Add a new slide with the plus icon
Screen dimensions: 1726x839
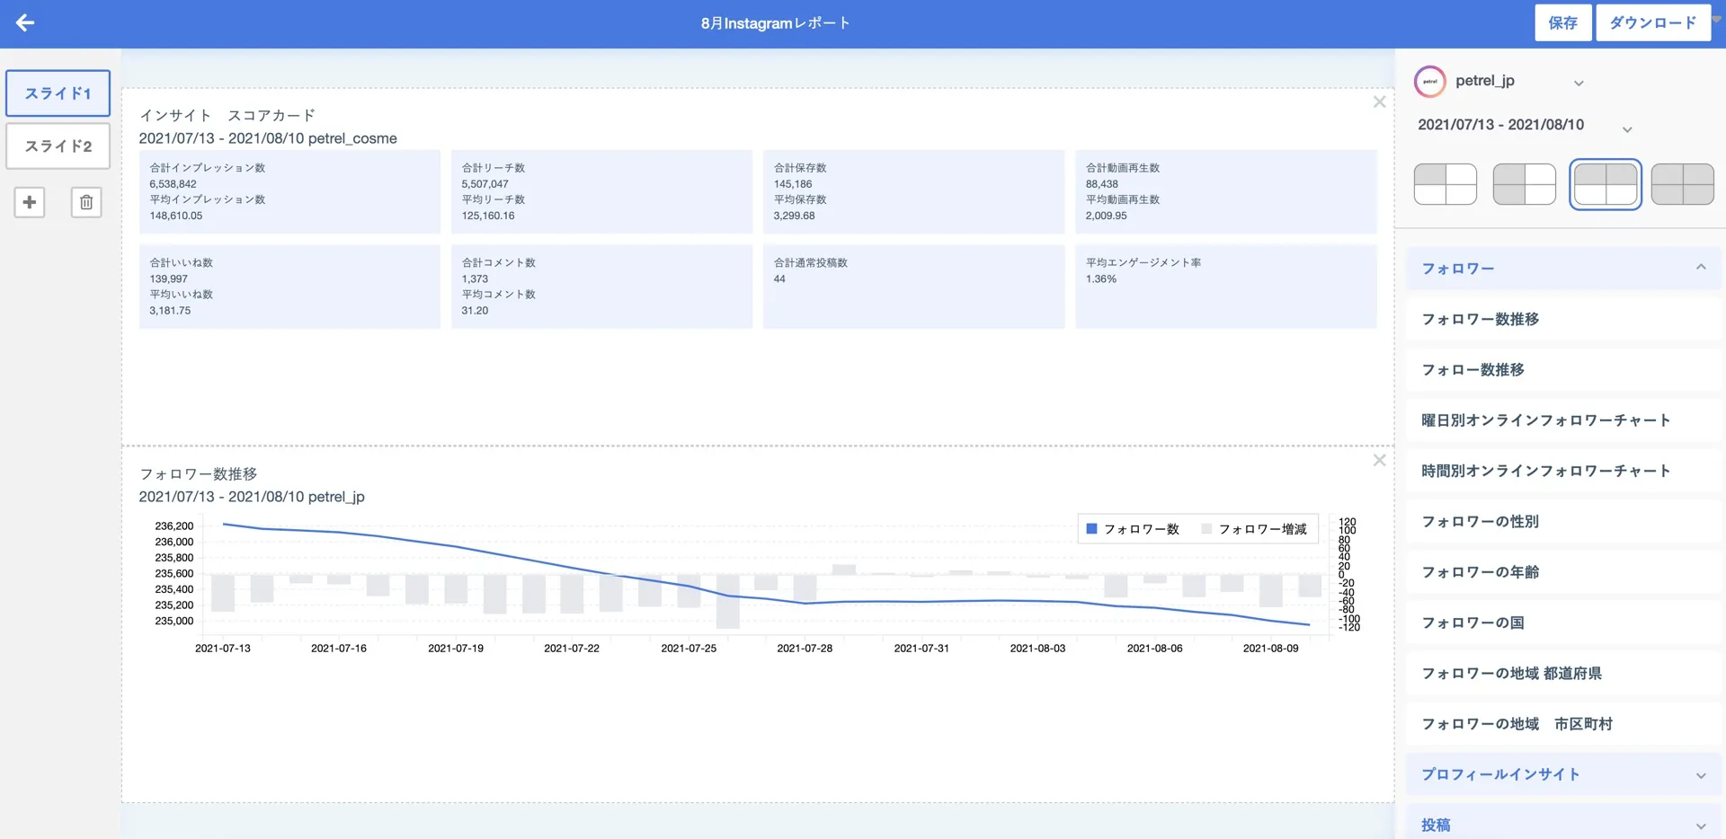coord(30,202)
